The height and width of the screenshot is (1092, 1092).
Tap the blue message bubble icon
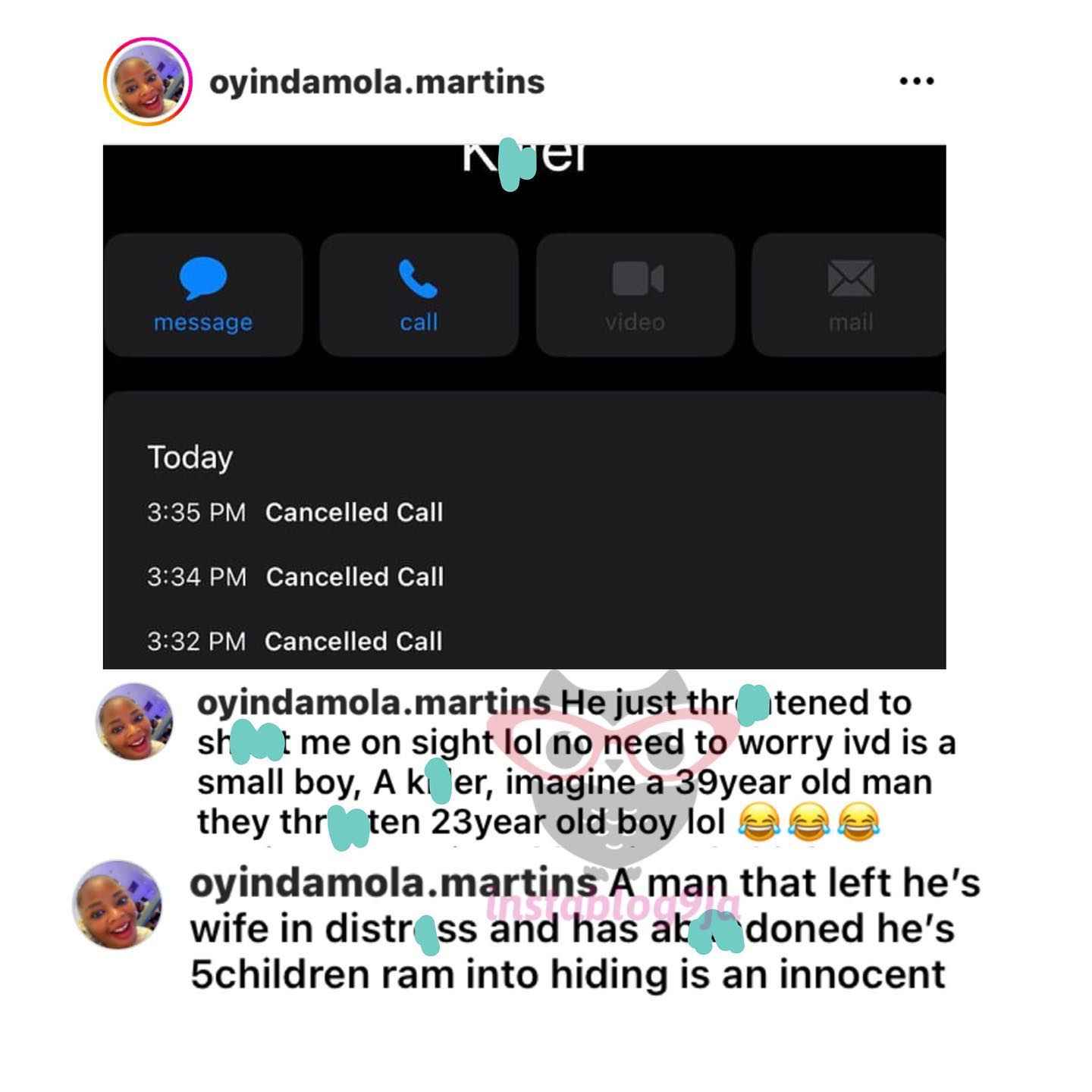coord(203,278)
